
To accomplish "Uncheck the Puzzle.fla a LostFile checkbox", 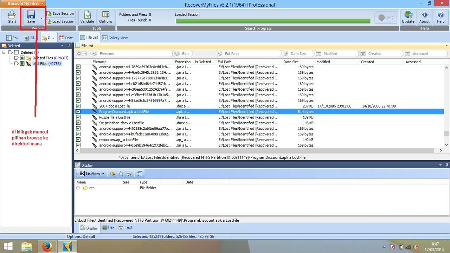I will pos(78,117).
